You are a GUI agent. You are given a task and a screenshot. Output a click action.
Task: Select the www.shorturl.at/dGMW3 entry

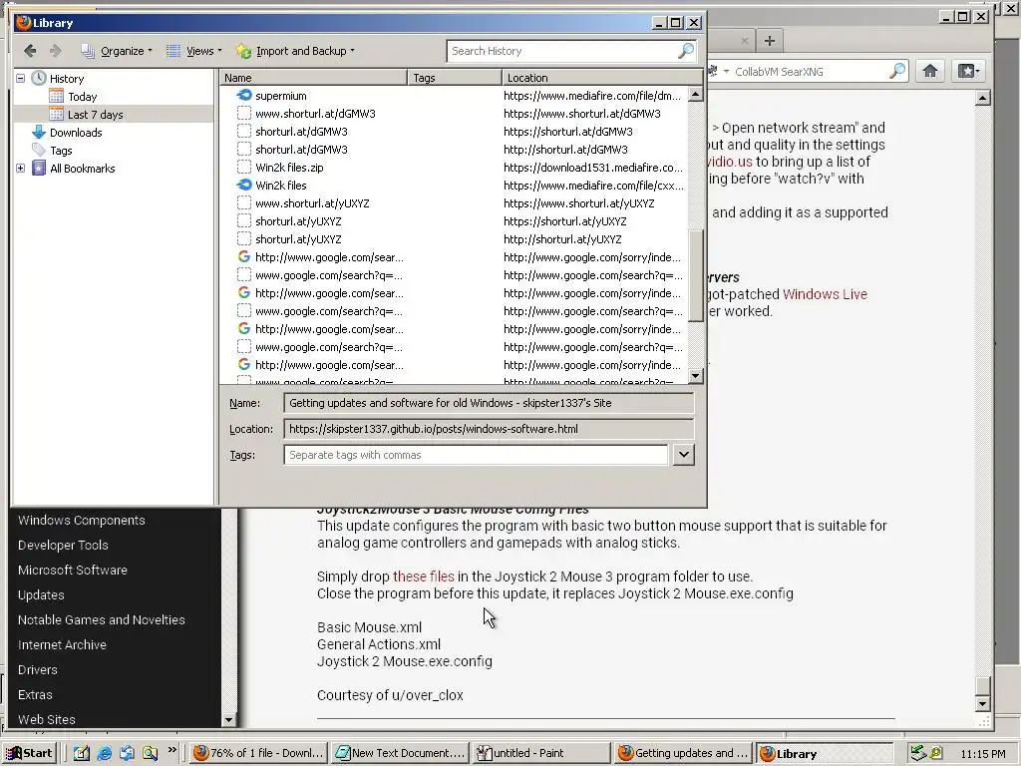[315, 114]
